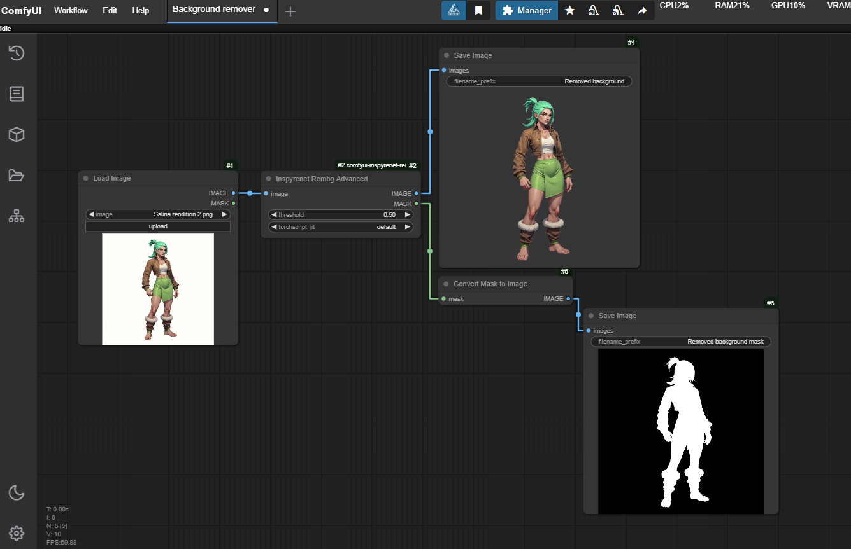Open the Edit menu
851x549 pixels.
tap(110, 11)
